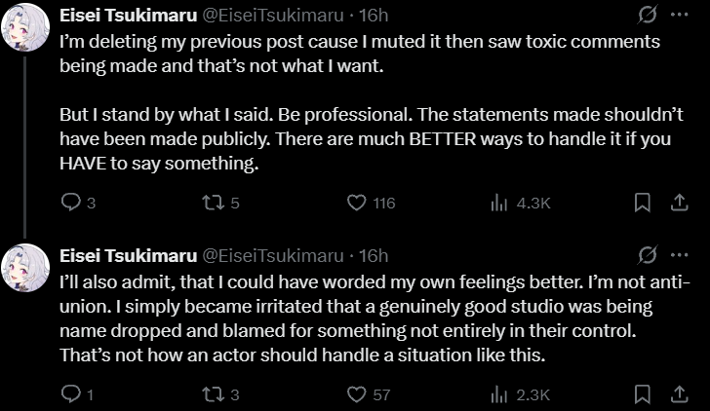Image resolution: width=710 pixels, height=411 pixels.
Task: Open Eisei Tsukimaru name on first post
Action: coord(128,16)
